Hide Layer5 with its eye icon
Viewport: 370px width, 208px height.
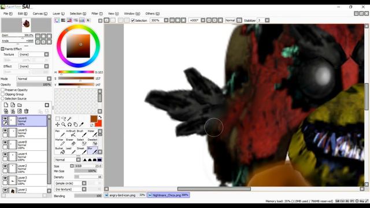pyautogui.click(x=5, y=130)
